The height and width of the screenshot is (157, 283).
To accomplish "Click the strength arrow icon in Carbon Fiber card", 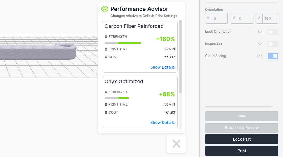I will point(106,37).
